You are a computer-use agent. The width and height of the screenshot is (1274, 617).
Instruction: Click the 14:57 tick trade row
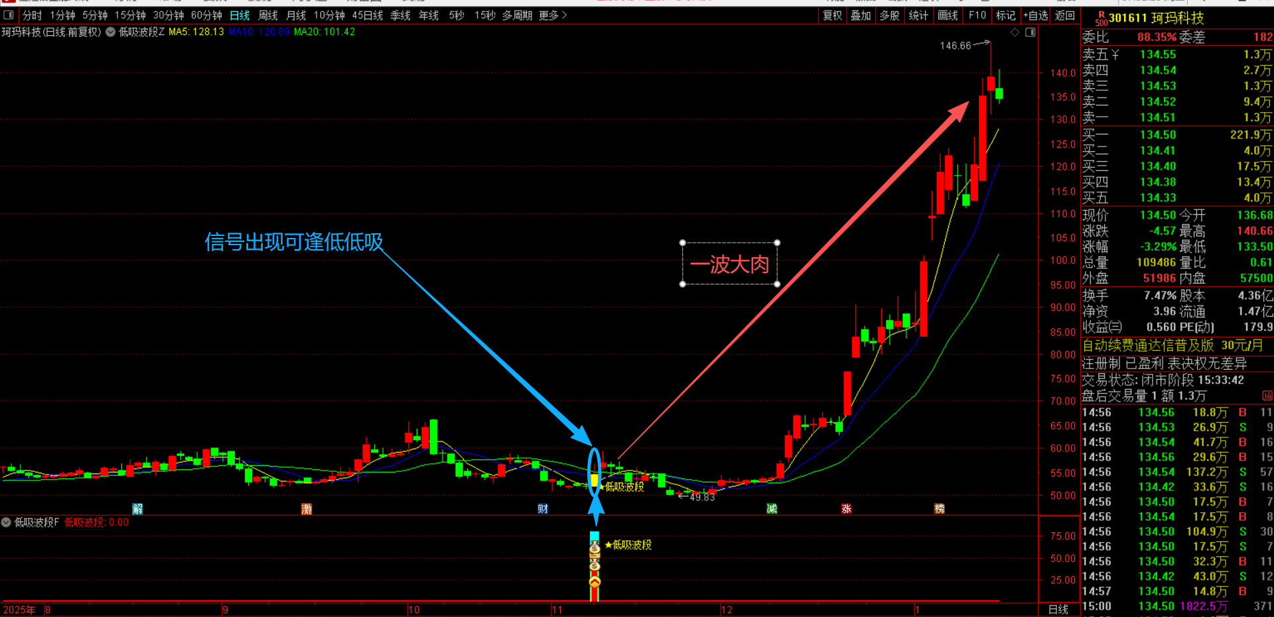point(1177,591)
